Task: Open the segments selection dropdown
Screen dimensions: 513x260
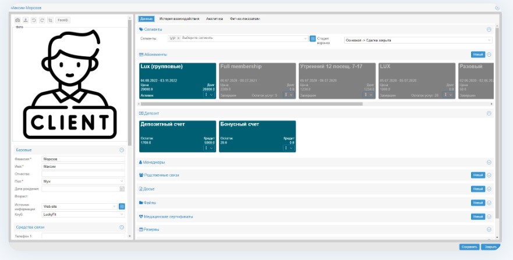Action: point(238,38)
